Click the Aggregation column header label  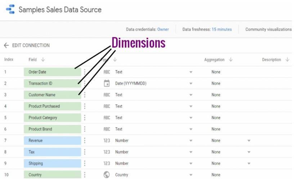tap(214, 60)
